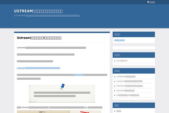Click the arrow beside the 2014 archive entry

pos(115,61)
